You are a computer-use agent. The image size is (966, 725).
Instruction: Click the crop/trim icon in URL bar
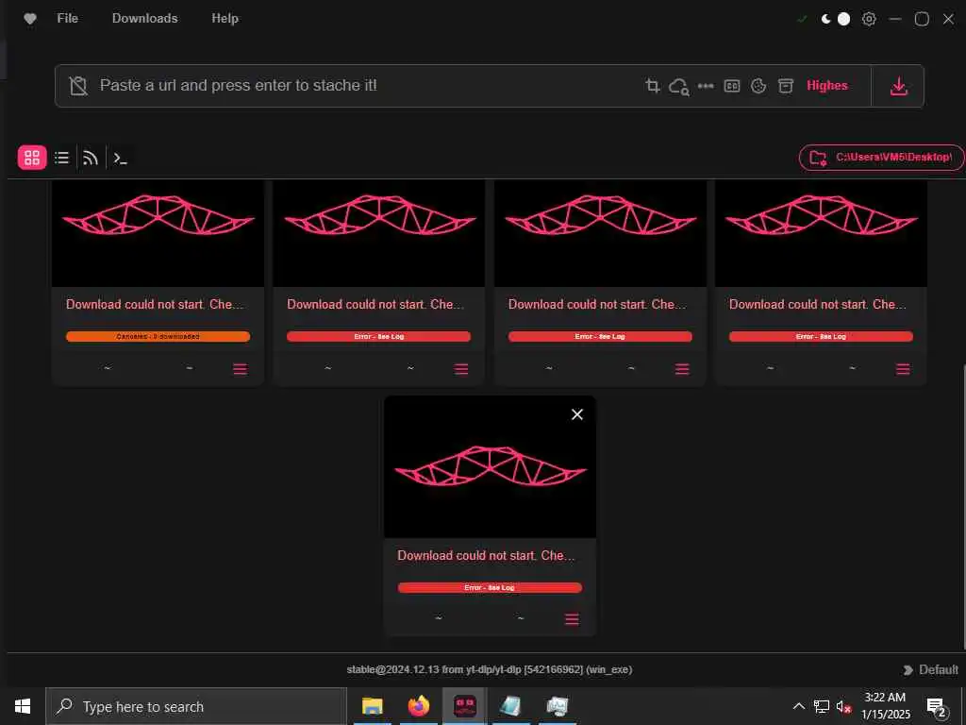[x=653, y=86]
